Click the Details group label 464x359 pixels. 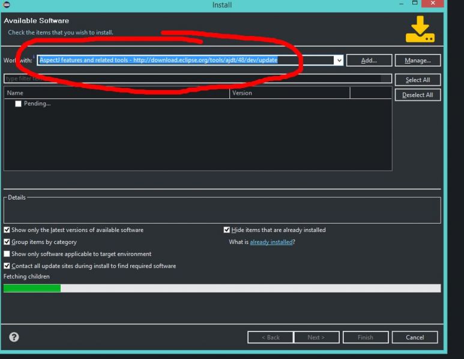[x=17, y=197]
